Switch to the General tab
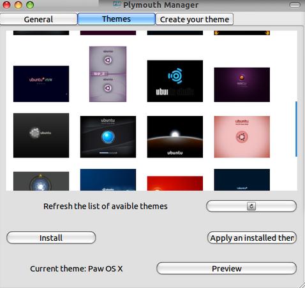The width and height of the screenshot is (305, 288). pos(38,19)
